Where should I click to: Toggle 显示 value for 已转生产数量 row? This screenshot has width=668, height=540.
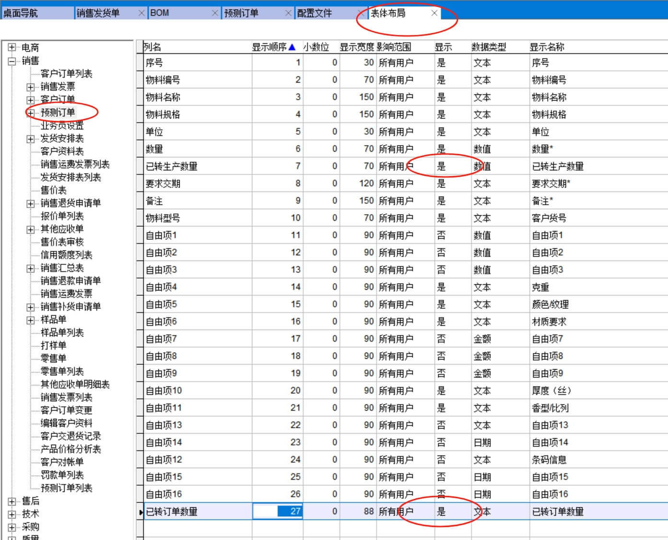pos(441,166)
